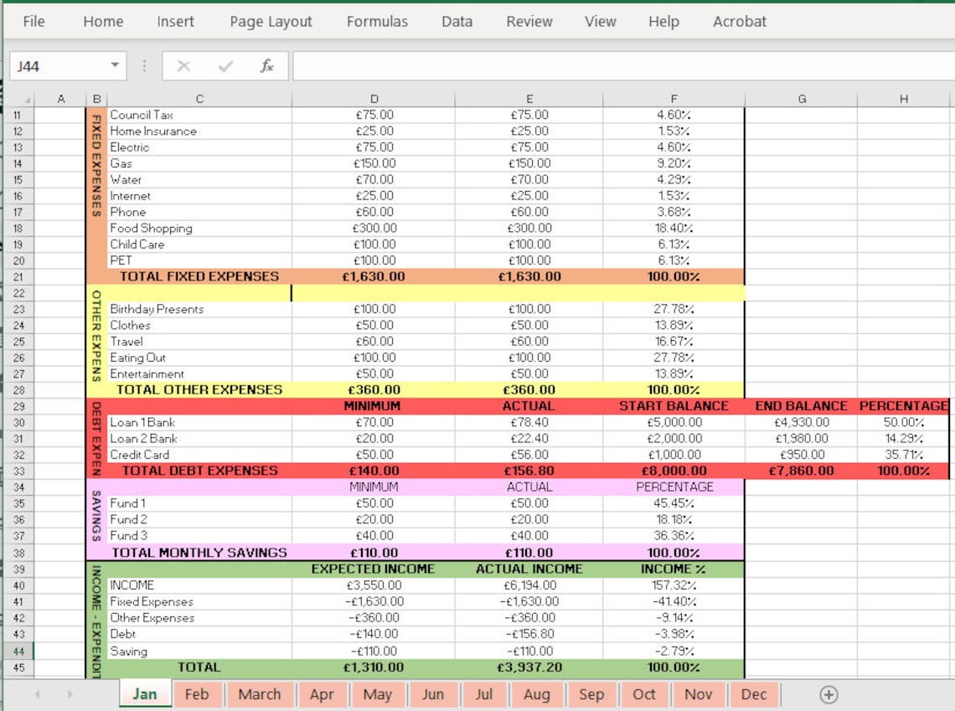The width and height of the screenshot is (955, 711).
Task: Select the TOTAL MONTHLY SAVINGS cell
Action: pyautogui.click(x=199, y=552)
